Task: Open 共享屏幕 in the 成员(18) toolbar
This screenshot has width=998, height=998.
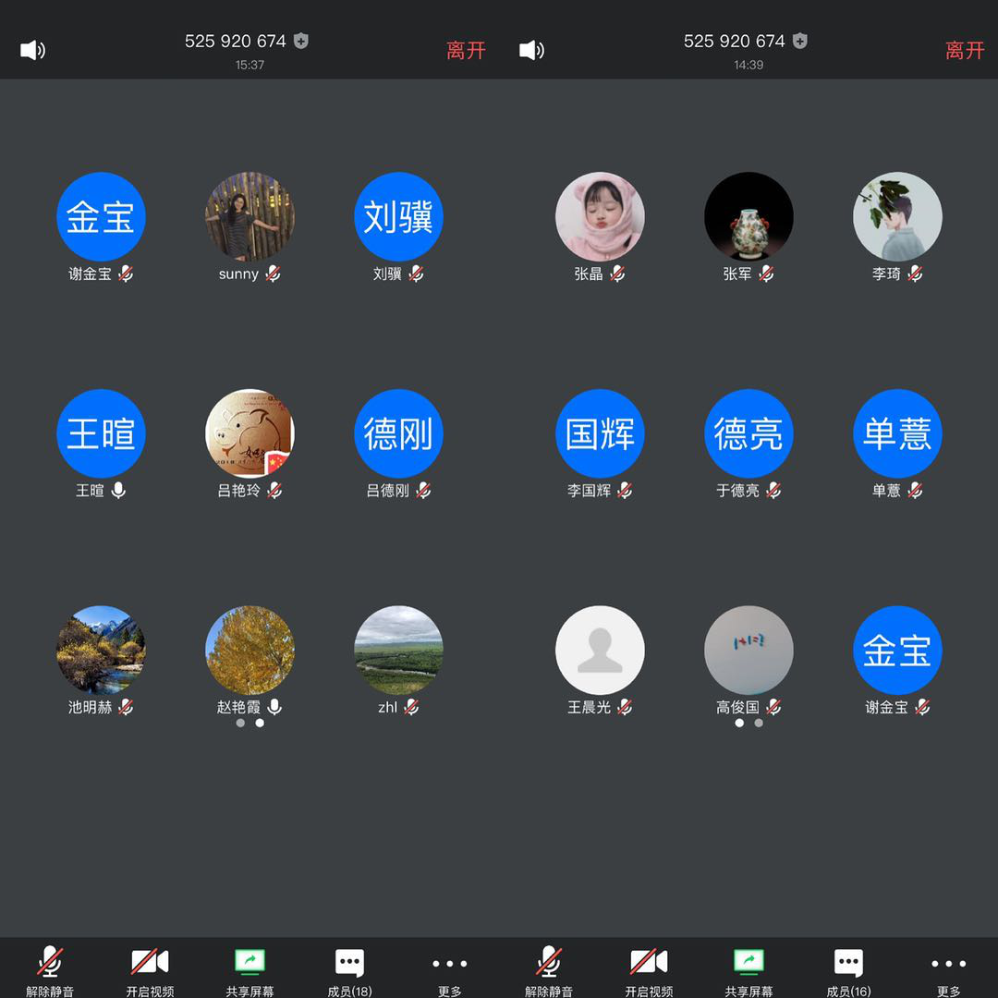Action: 249,970
